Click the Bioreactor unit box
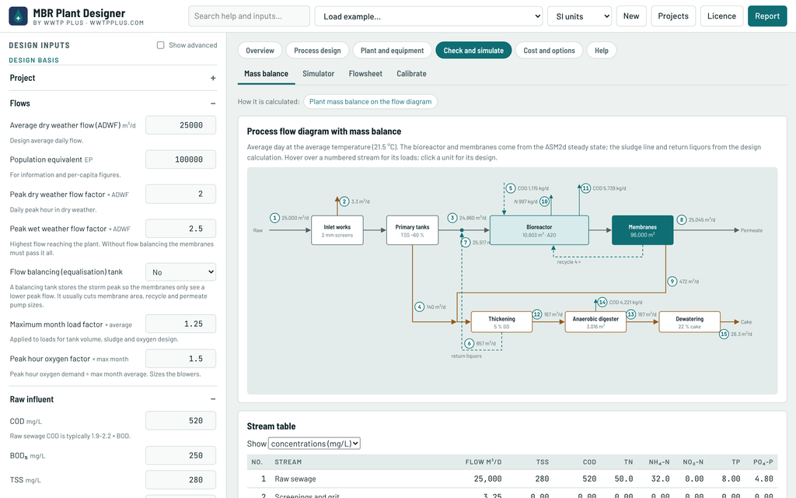The width and height of the screenshot is (796, 498). (x=539, y=230)
